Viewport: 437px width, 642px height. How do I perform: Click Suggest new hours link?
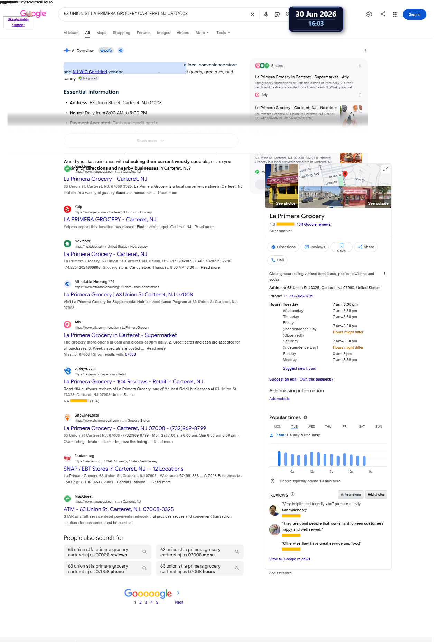tap(299, 368)
